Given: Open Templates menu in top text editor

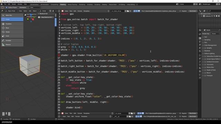Looking at the screenshot, I should coord(87,11).
